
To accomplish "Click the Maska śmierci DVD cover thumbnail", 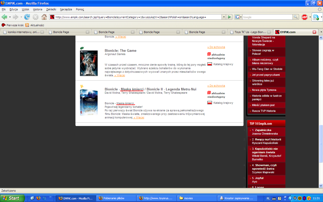I will (x=89, y=103).
